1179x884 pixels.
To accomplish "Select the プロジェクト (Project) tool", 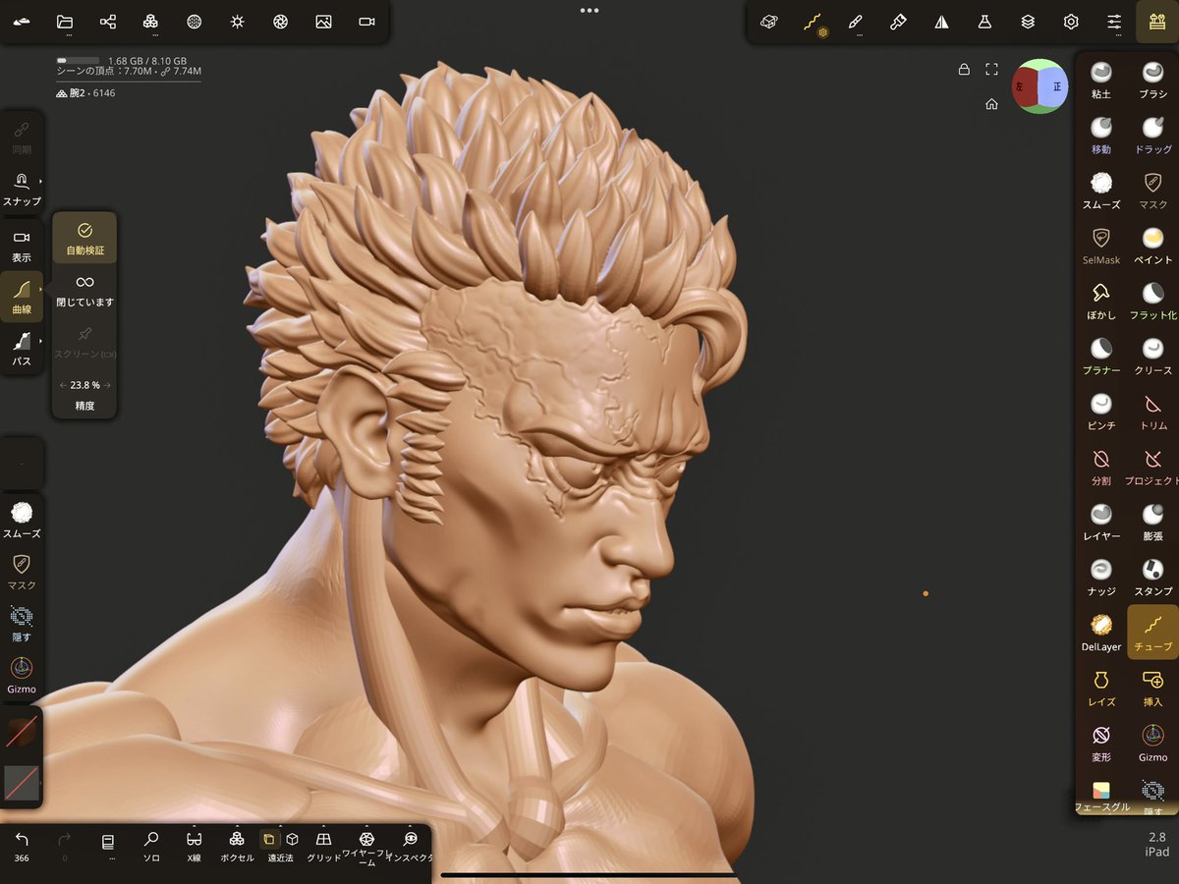I will 1152,467.
